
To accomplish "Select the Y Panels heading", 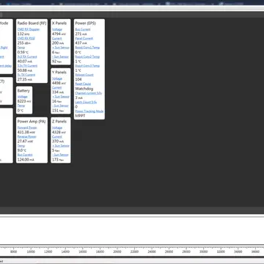I will [x=59, y=73].
